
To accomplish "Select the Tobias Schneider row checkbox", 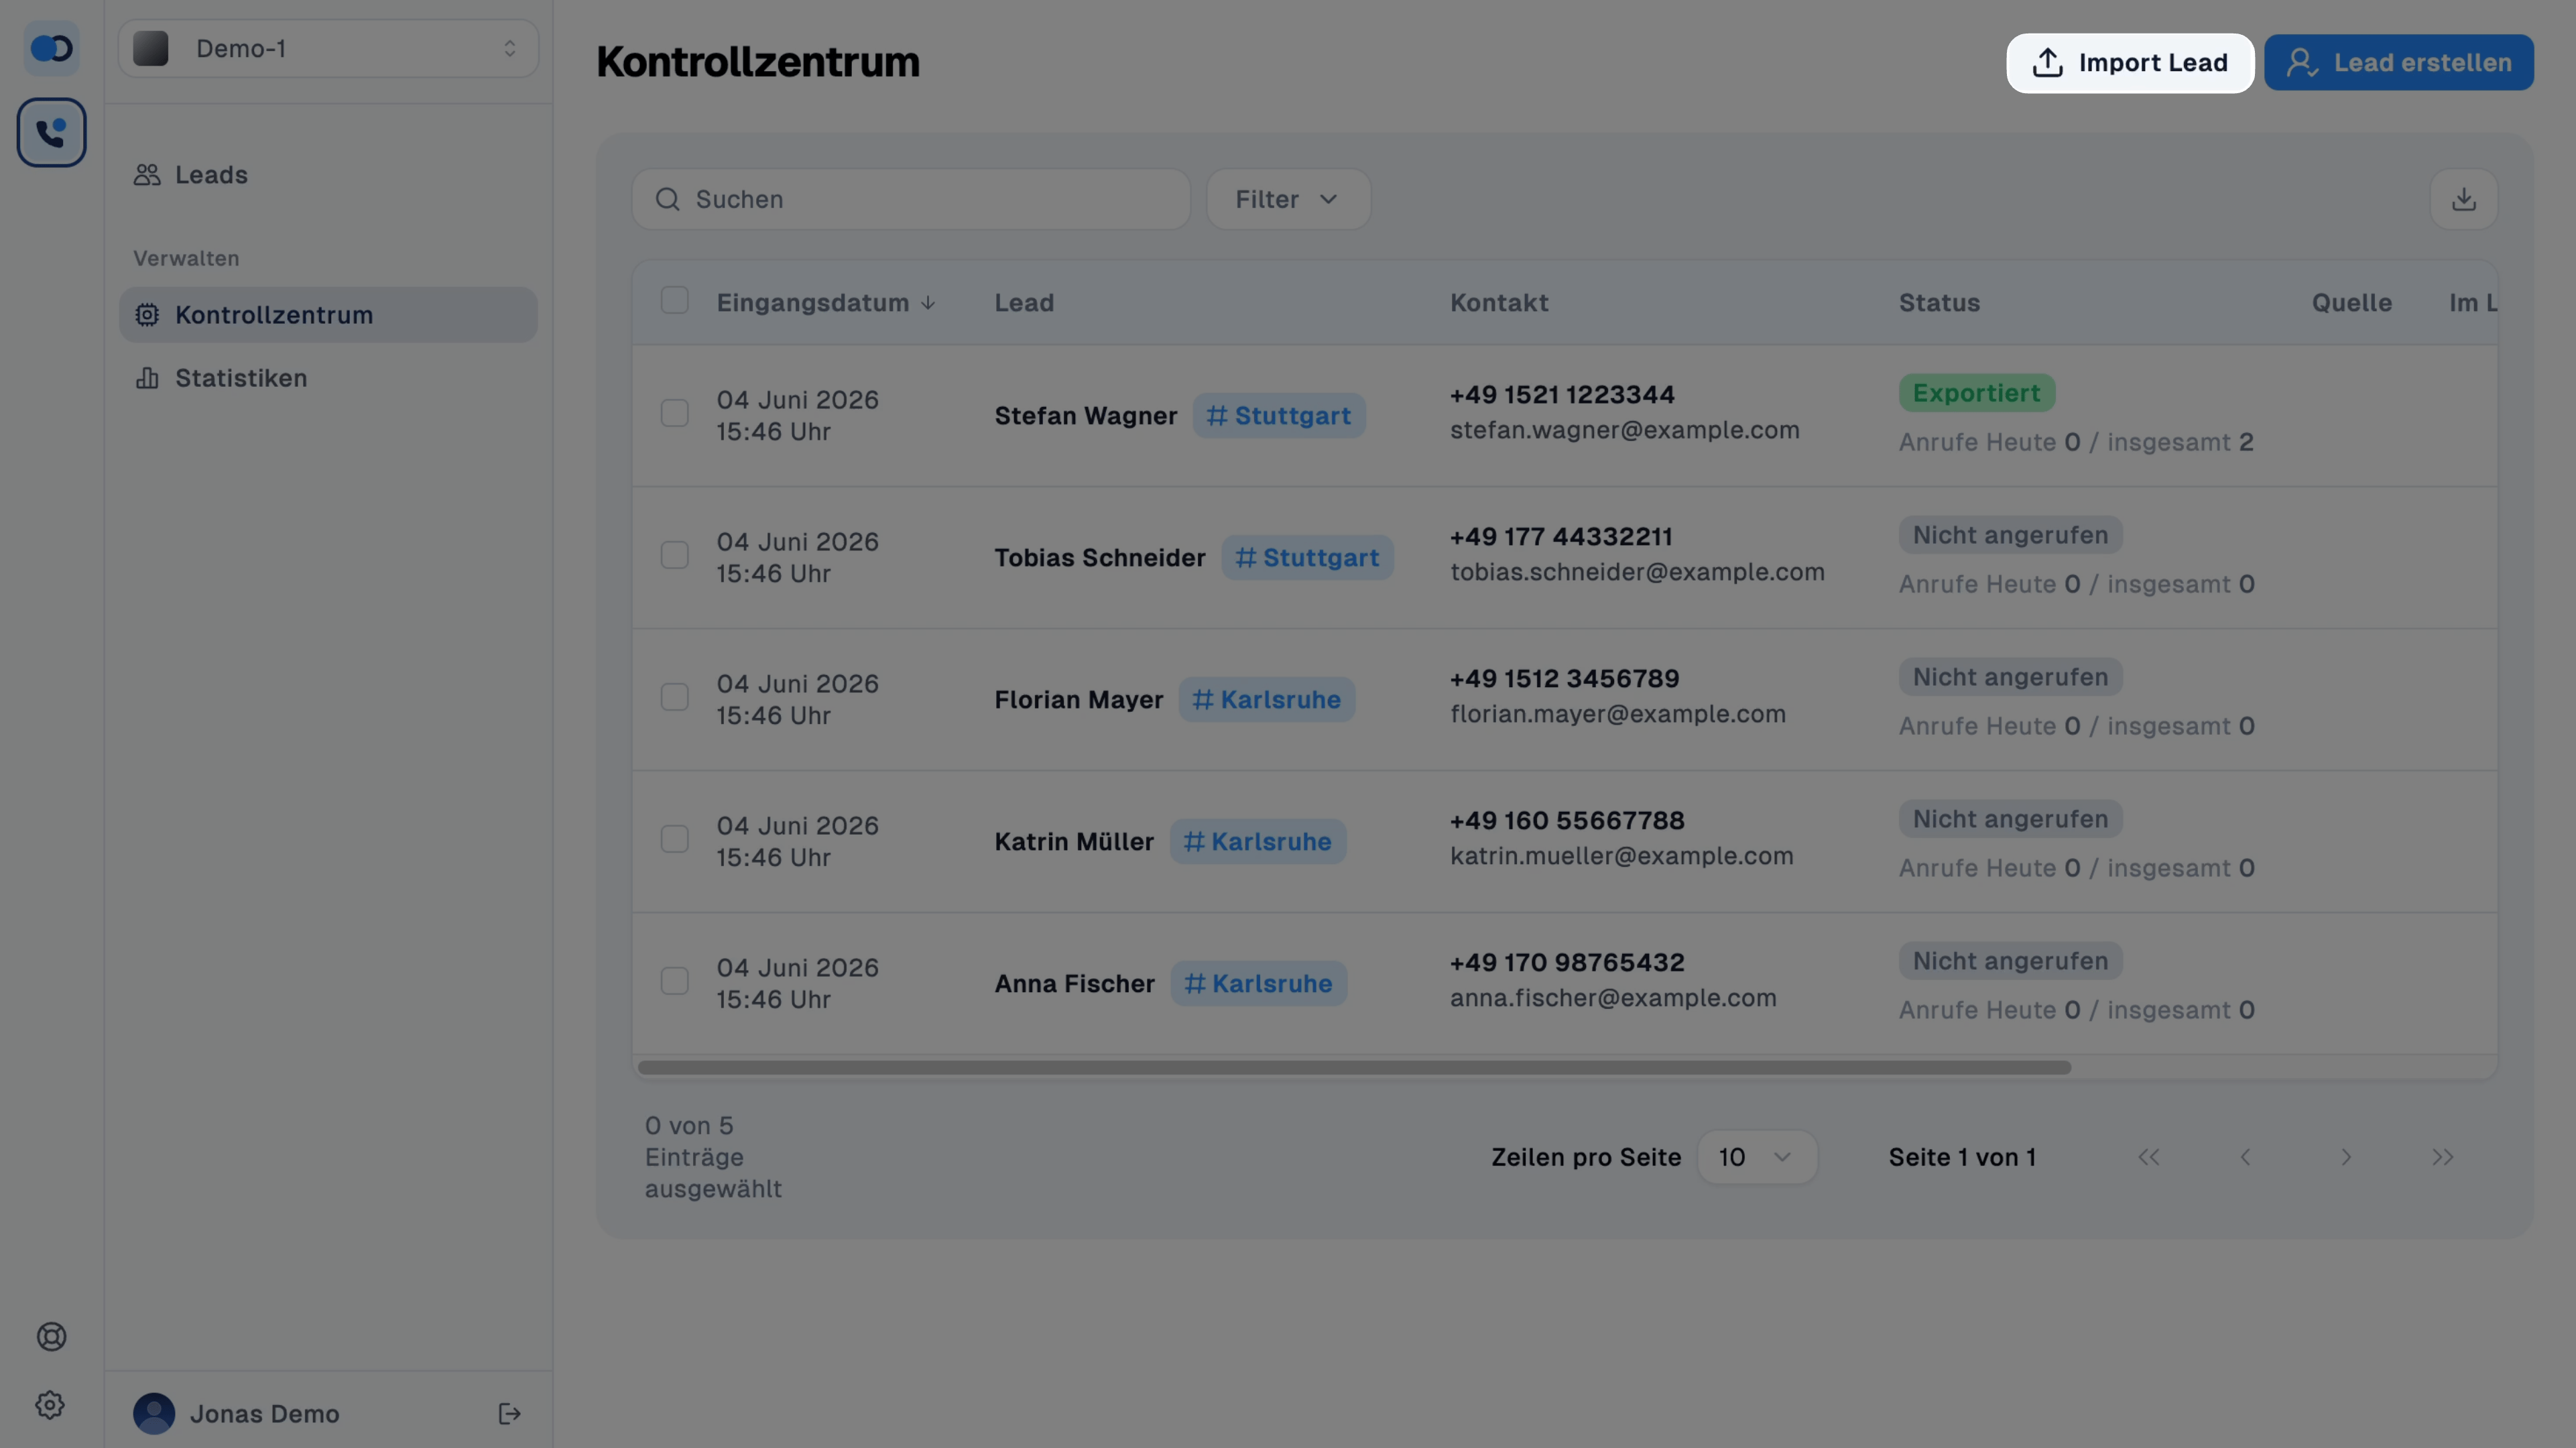I will point(675,555).
